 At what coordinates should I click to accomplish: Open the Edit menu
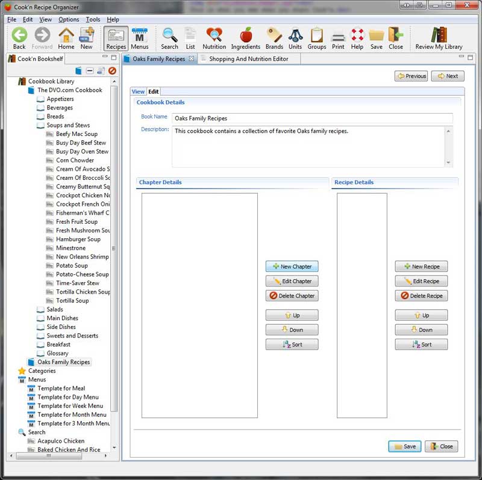(28, 19)
